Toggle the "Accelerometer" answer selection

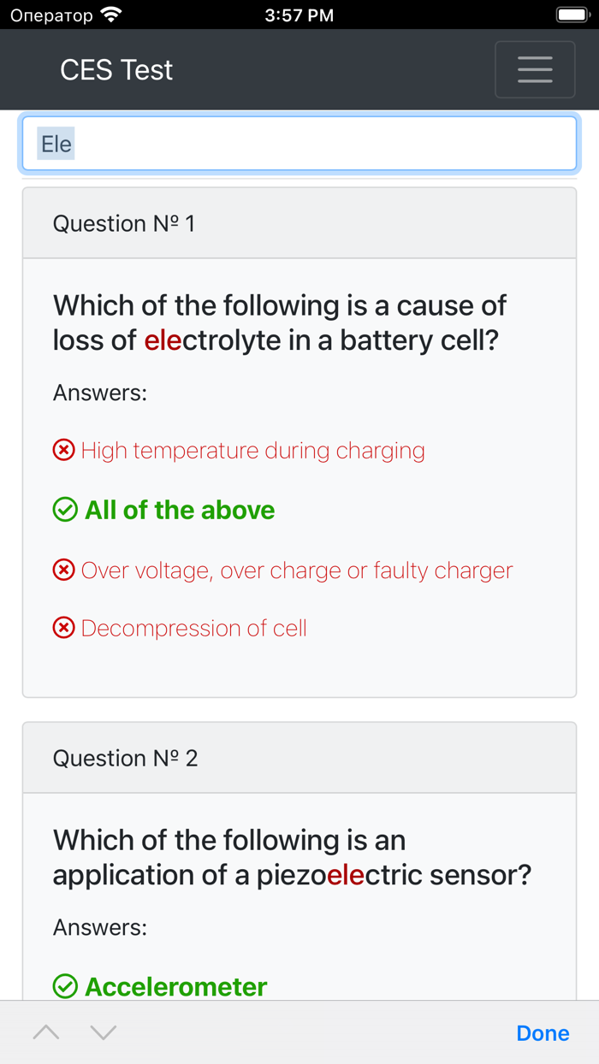175,986
